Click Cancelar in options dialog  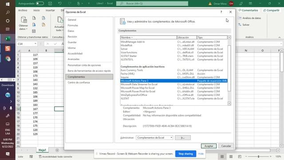(x=226, y=146)
